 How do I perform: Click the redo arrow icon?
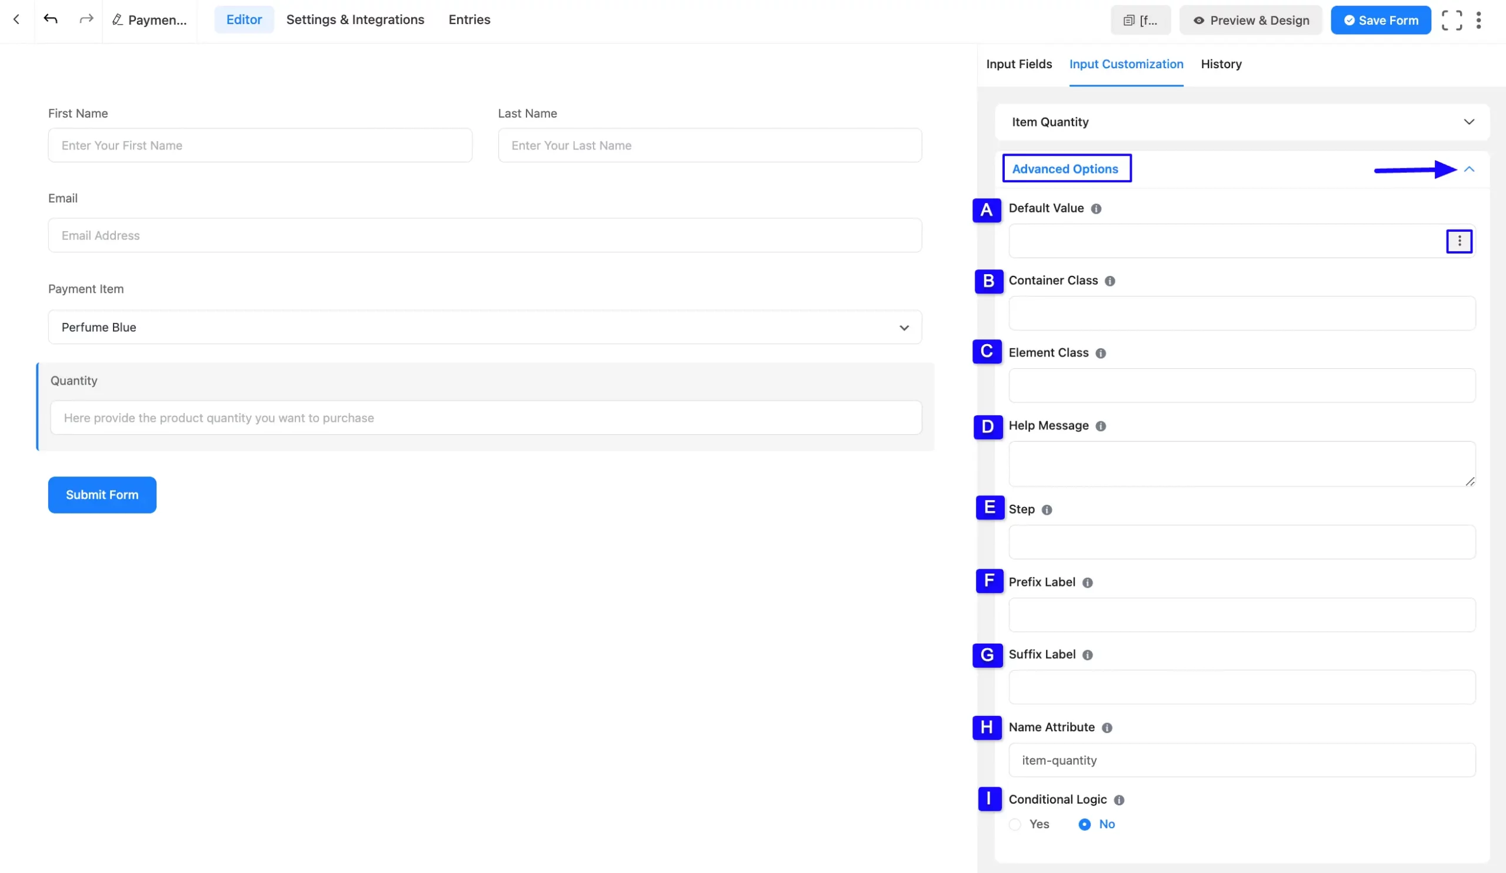(x=86, y=19)
